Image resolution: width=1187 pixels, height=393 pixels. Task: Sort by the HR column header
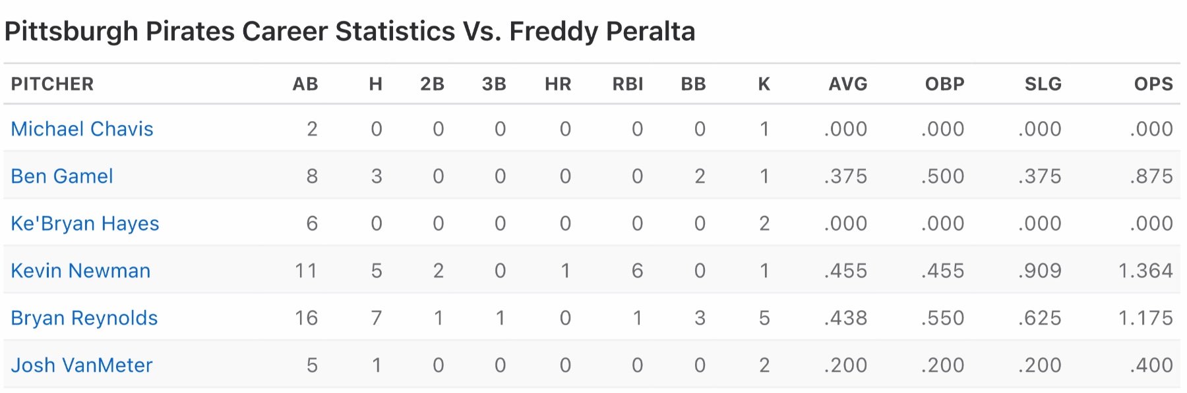558,84
